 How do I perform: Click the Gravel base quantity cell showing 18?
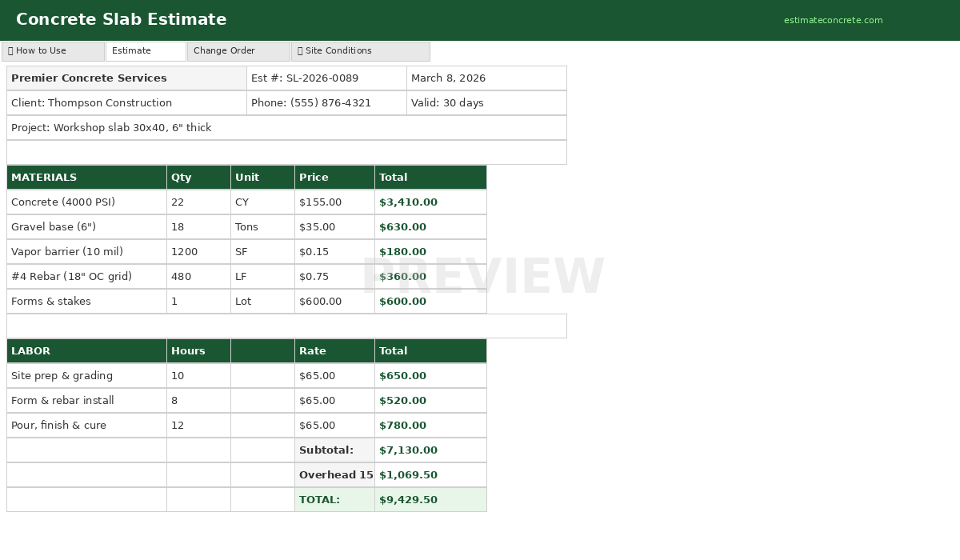click(x=198, y=226)
